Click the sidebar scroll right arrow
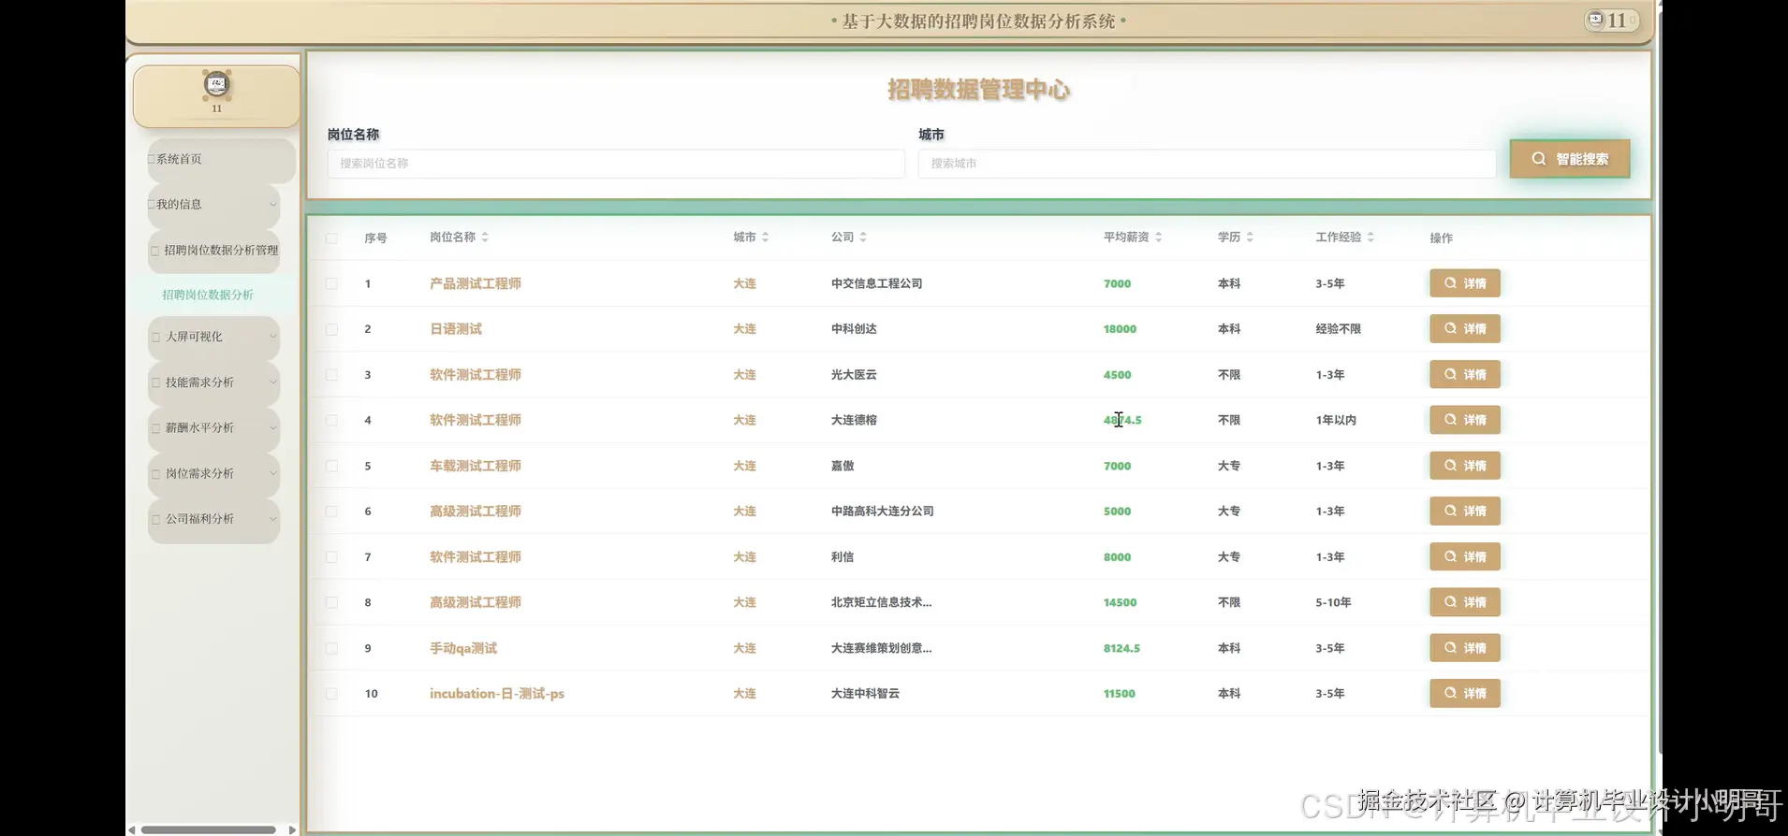 point(292,829)
